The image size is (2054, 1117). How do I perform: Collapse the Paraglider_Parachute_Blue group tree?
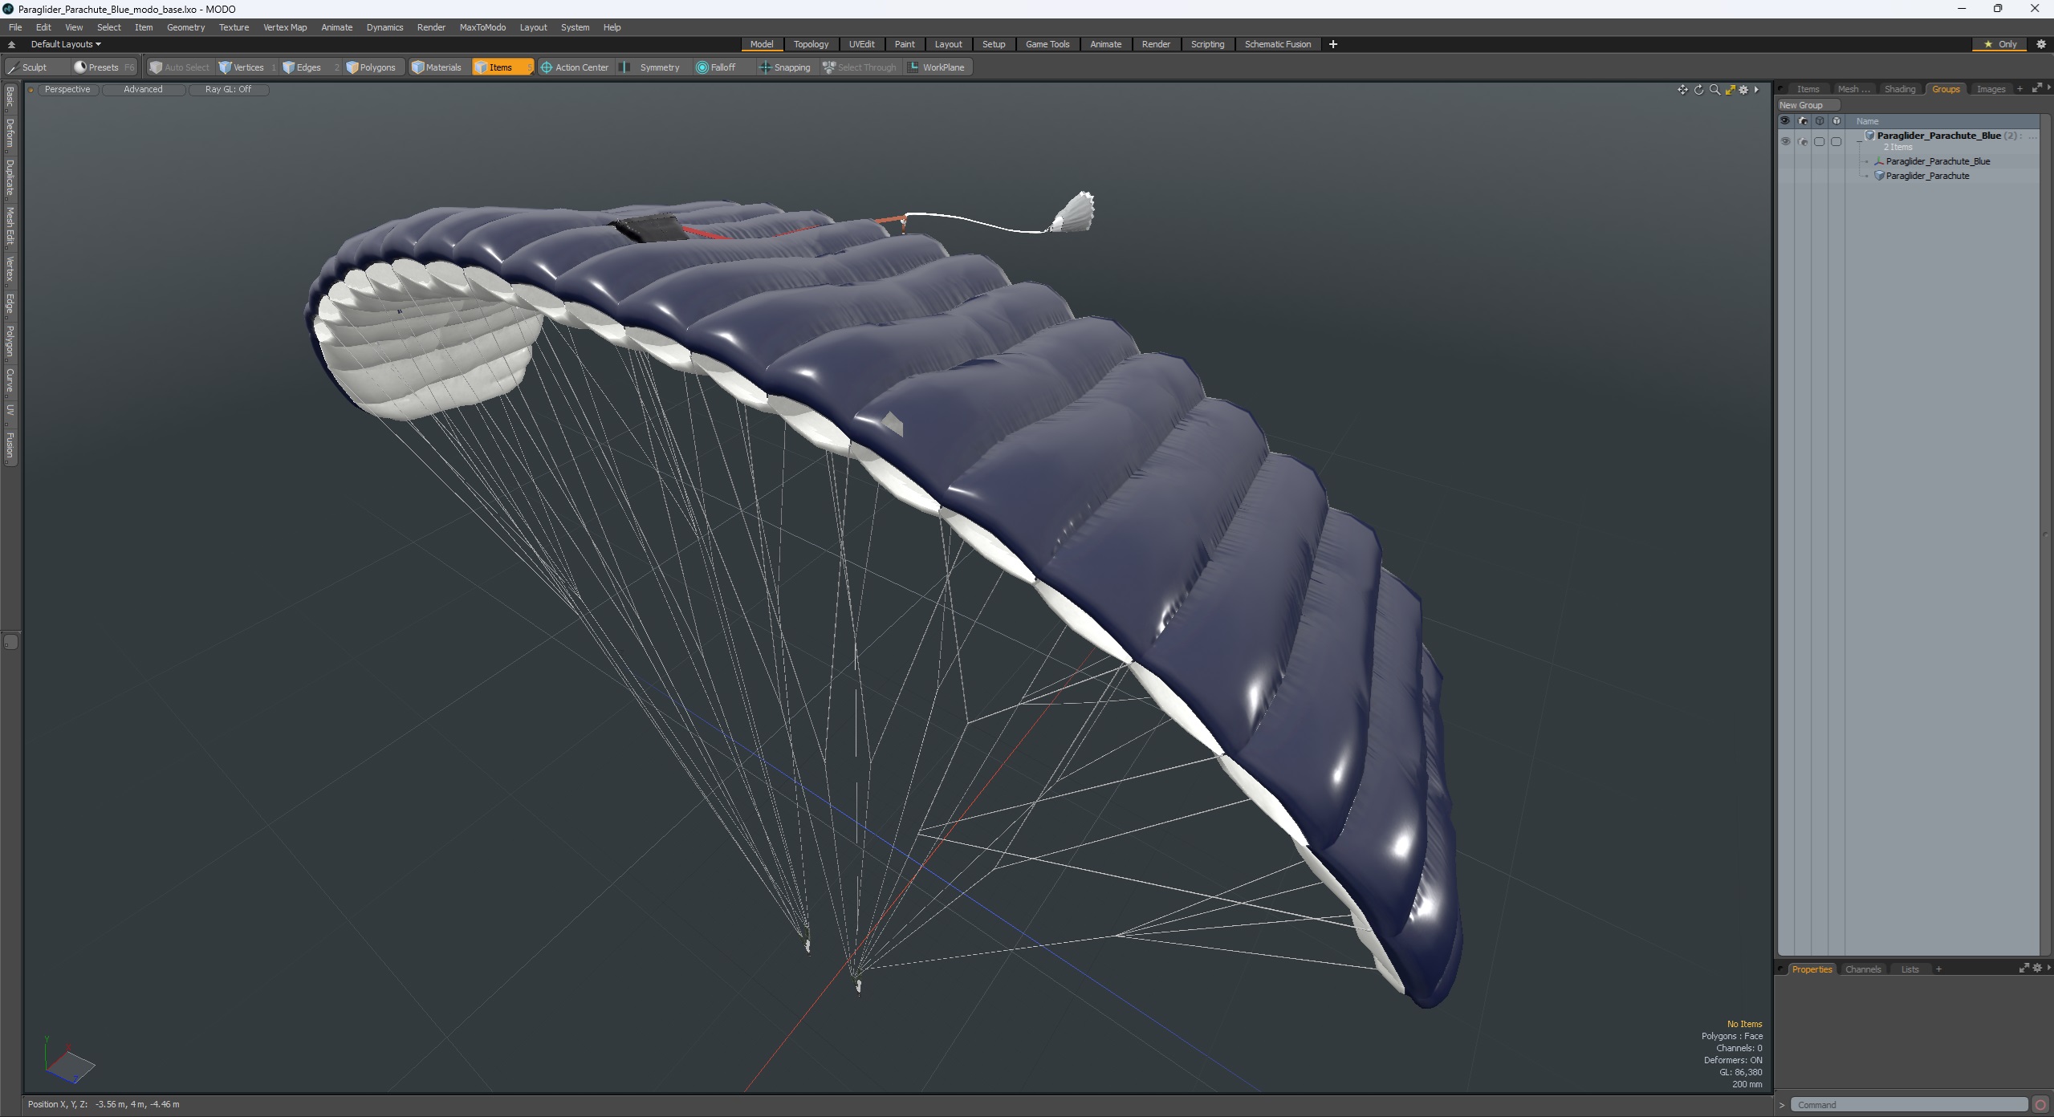(1860, 140)
